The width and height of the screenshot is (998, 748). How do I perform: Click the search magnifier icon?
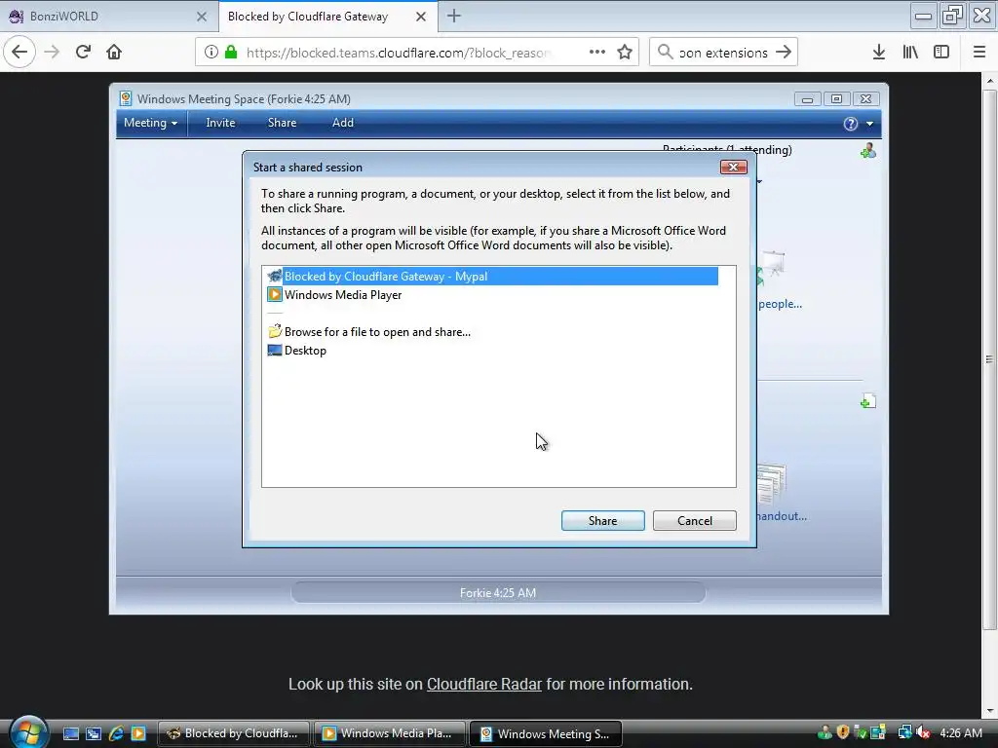(665, 53)
